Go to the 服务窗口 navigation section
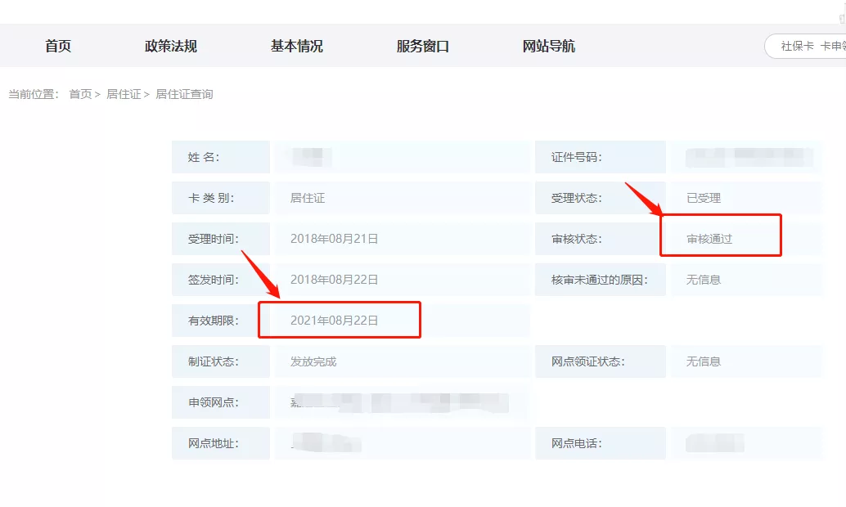The image size is (846, 507). point(423,47)
